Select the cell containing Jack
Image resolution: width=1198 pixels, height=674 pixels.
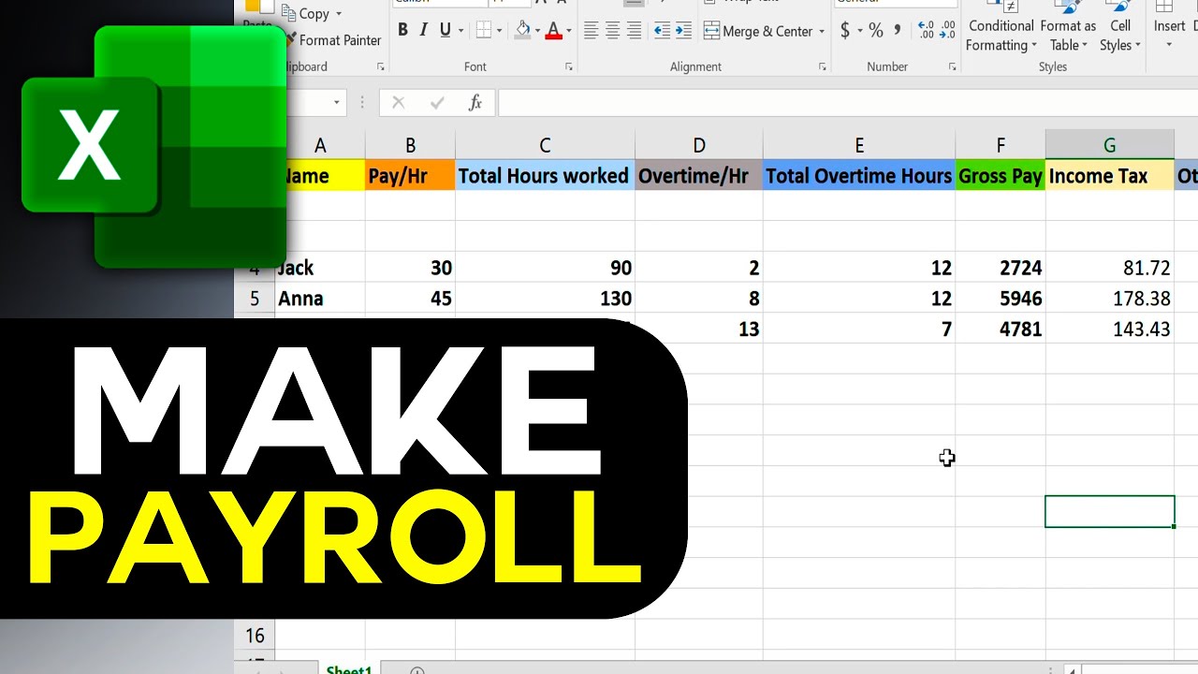coord(320,268)
